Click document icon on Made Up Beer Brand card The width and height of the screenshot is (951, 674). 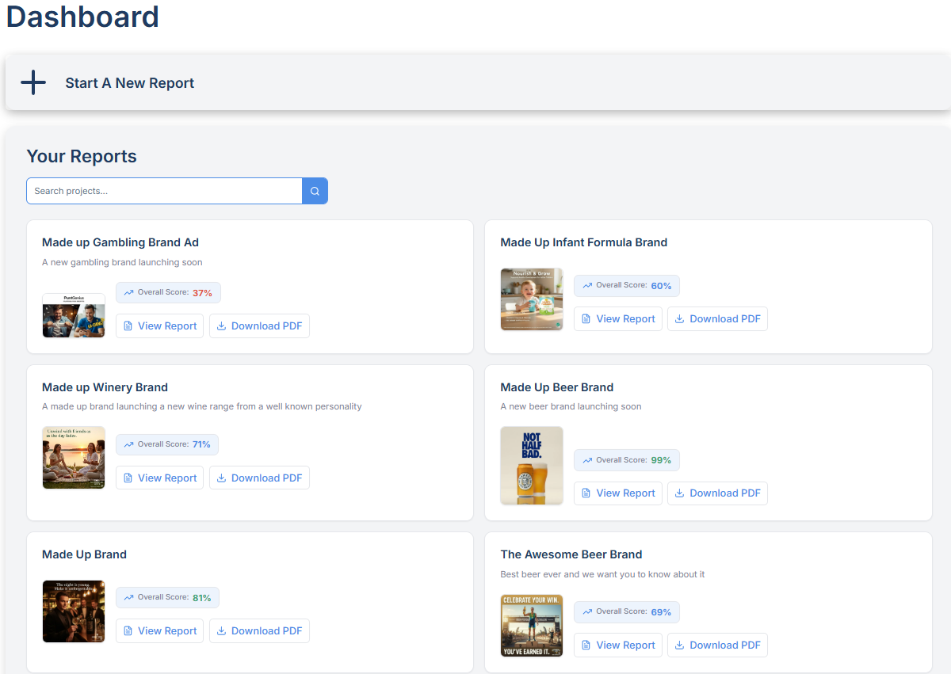[x=586, y=493]
